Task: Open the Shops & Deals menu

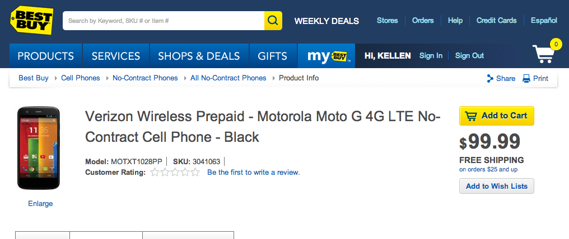Action: tap(199, 56)
